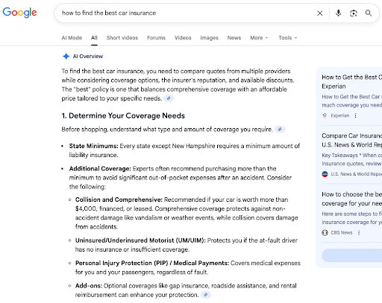Select the All results tab
Screen dimensions: 382x303
pos(94,38)
